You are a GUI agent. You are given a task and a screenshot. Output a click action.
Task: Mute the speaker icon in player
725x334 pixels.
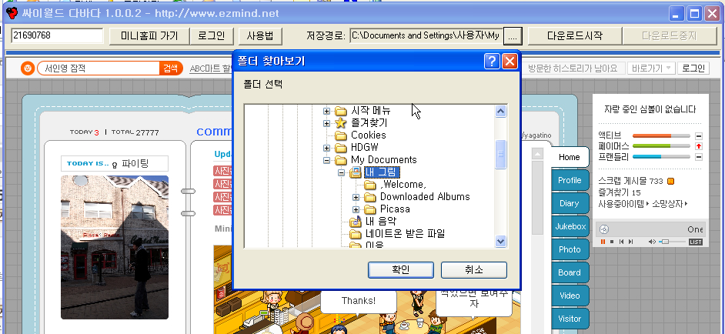[x=653, y=242]
